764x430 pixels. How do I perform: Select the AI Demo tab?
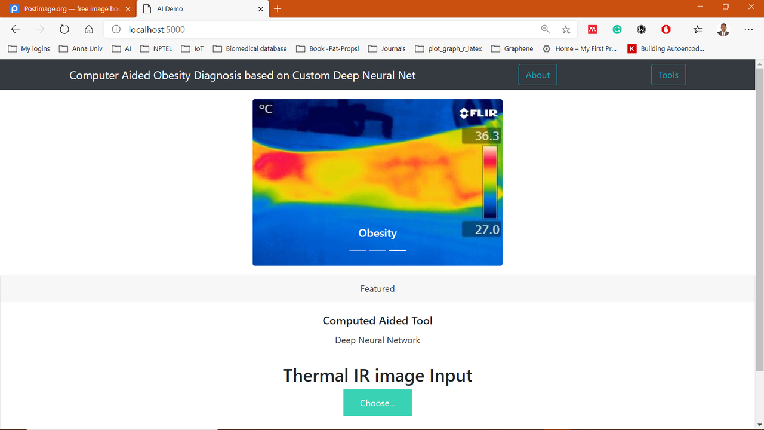[203, 9]
